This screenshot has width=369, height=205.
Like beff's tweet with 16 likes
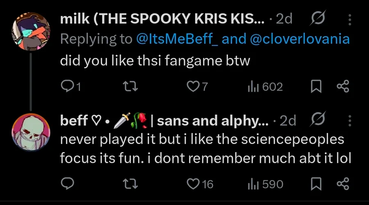click(x=193, y=185)
